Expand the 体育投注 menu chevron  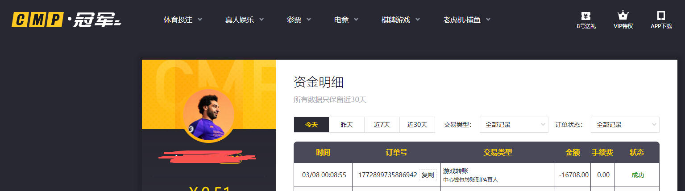[x=200, y=20]
